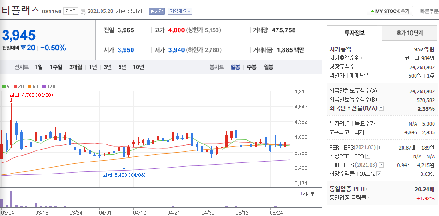Viewport: 439px width, 216px height.
Task: Click the 고가 value 4,000
Action: 177,30
